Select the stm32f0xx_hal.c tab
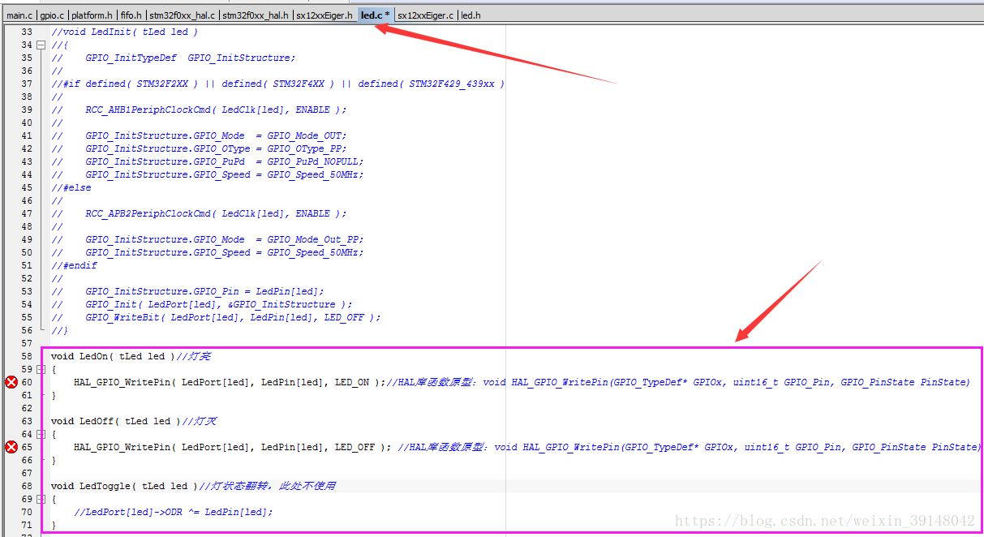This screenshot has height=537, width=984. [183, 15]
